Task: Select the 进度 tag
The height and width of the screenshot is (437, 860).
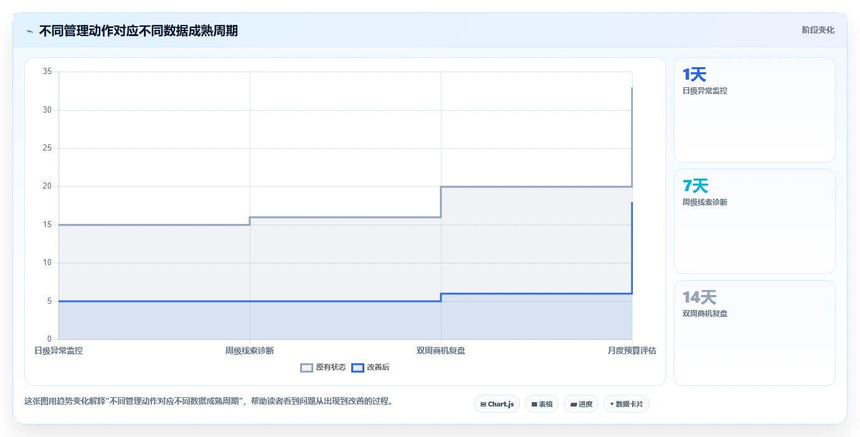Action: pyautogui.click(x=581, y=404)
